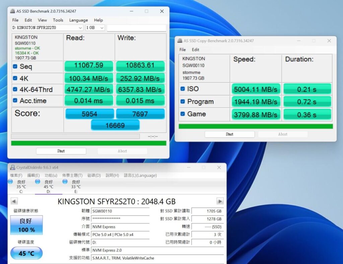Open the 編輯(E) menu in CrystalDiskInfo
Viewport: 343px width, 264px height.
click(x=33, y=176)
